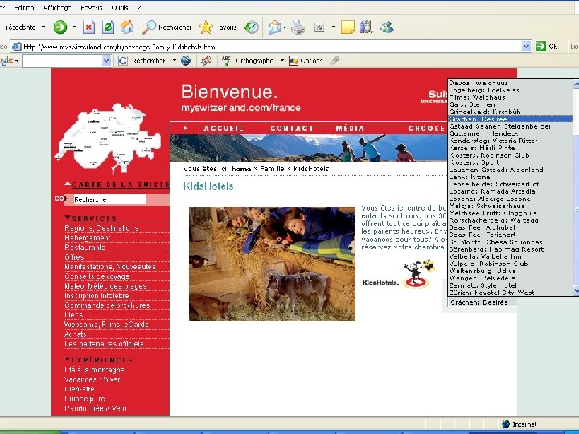Image resolution: width=579 pixels, height=434 pixels.
Task: Click the Google toolbar globe icon
Action: pyautogui.click(x=186, y=61)
